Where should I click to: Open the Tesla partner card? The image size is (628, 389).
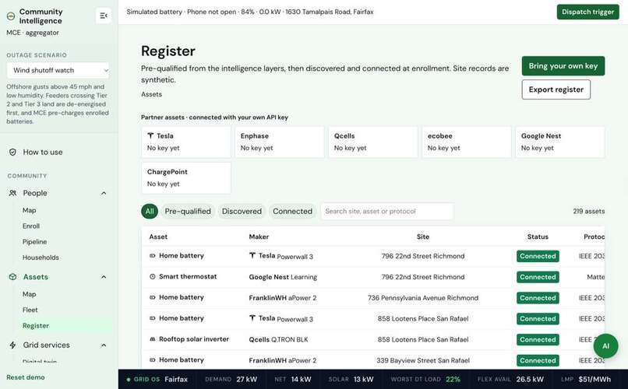coord(186,142)
